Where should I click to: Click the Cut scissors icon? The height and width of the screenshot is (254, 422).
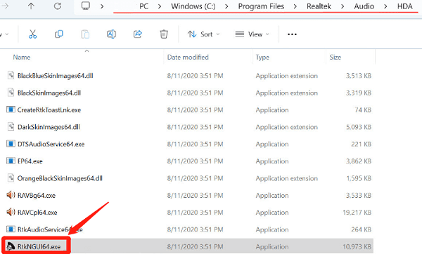pos(32,34)
